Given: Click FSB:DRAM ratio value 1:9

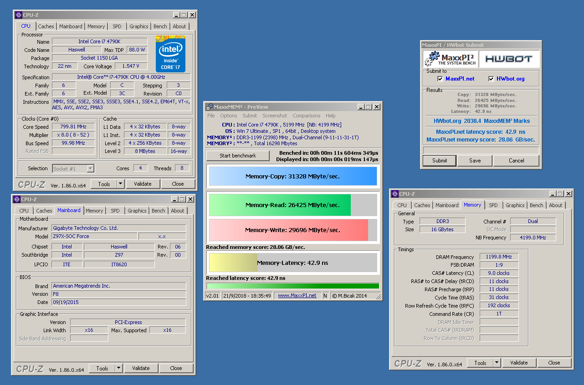Looking at the screenshot, I should (499, 265).
